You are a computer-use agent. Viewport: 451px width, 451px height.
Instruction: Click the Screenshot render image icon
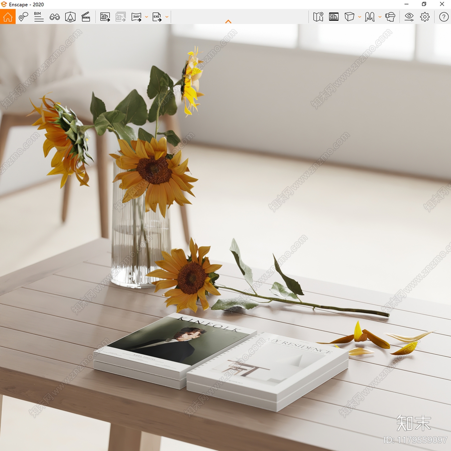pyautogui.click(x=105, y=17)
